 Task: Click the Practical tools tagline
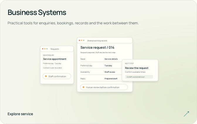pyautogui.click(x=73, y=23)
